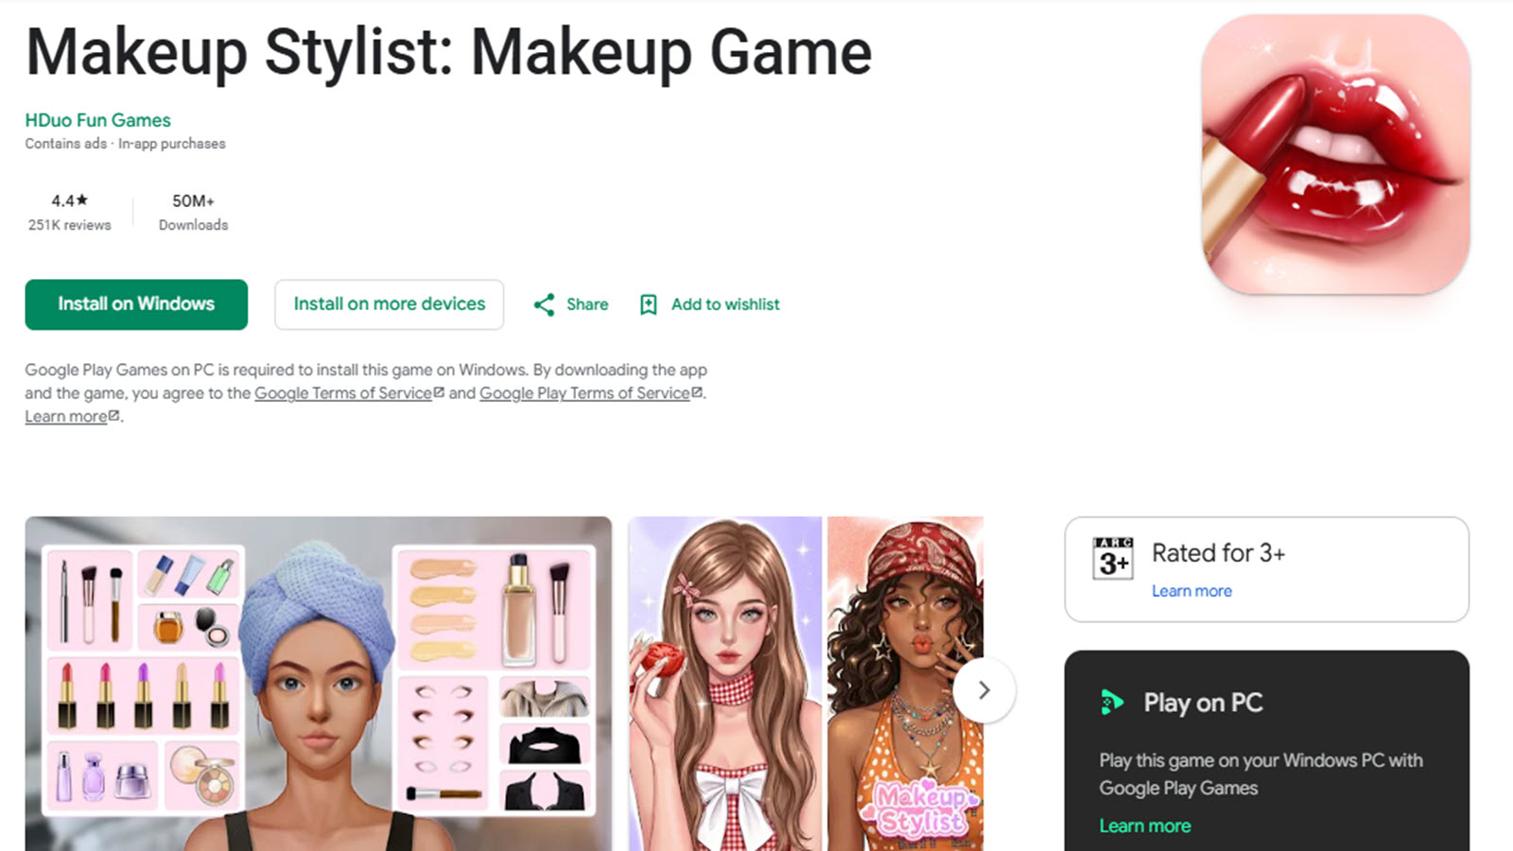This screenshot has height=851, width=1513.
Task: Open Google Terms of Service link
Action: (343, 393)
